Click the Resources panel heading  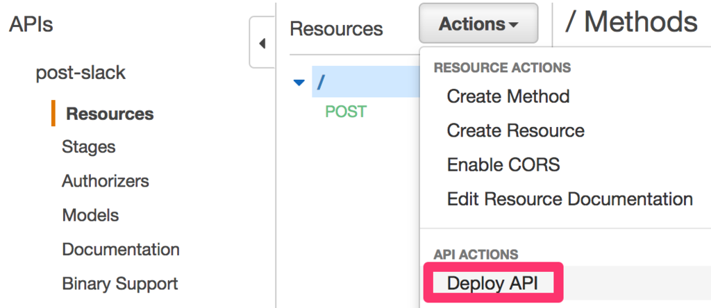click(x=336, y=28)
